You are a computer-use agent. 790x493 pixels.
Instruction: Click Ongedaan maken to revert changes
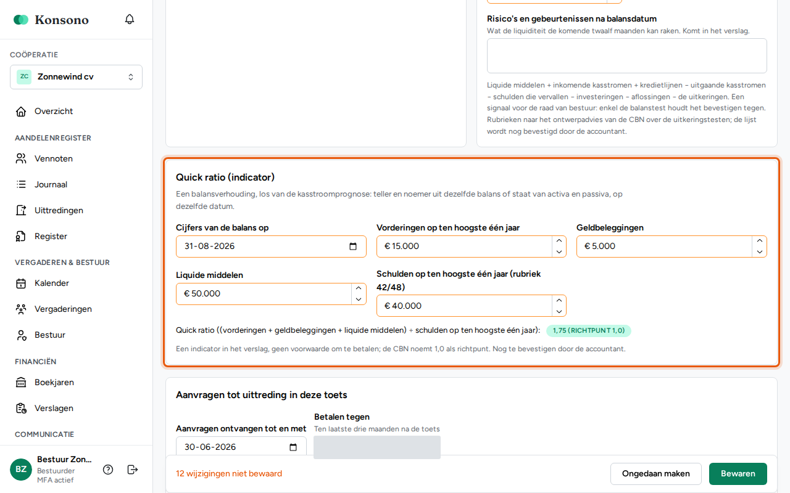click(656, 474)
